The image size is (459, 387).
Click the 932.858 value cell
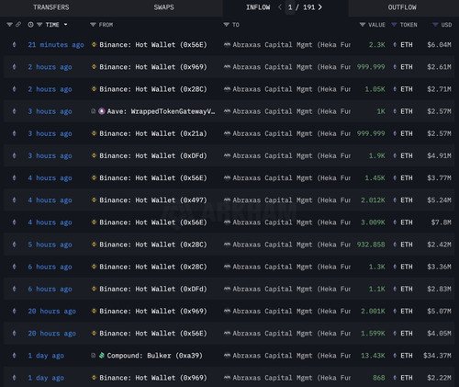(x=371, y=245)
